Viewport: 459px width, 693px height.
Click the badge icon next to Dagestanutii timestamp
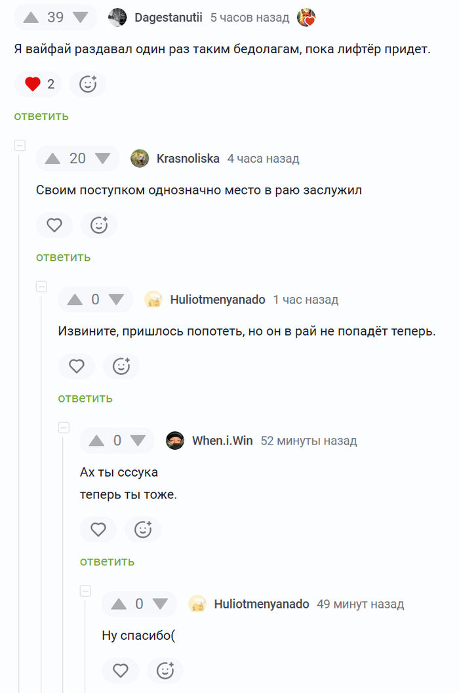point(306,18)
